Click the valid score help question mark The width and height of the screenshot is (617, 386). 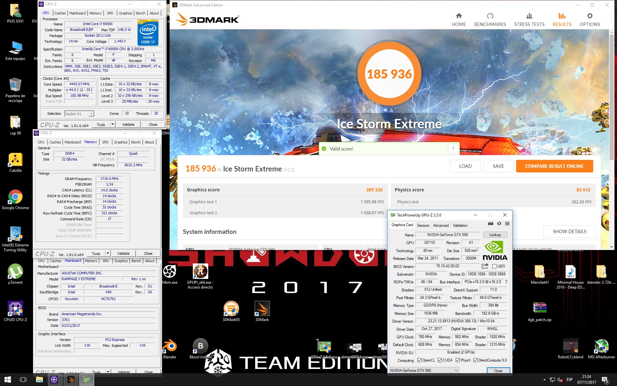453,149
